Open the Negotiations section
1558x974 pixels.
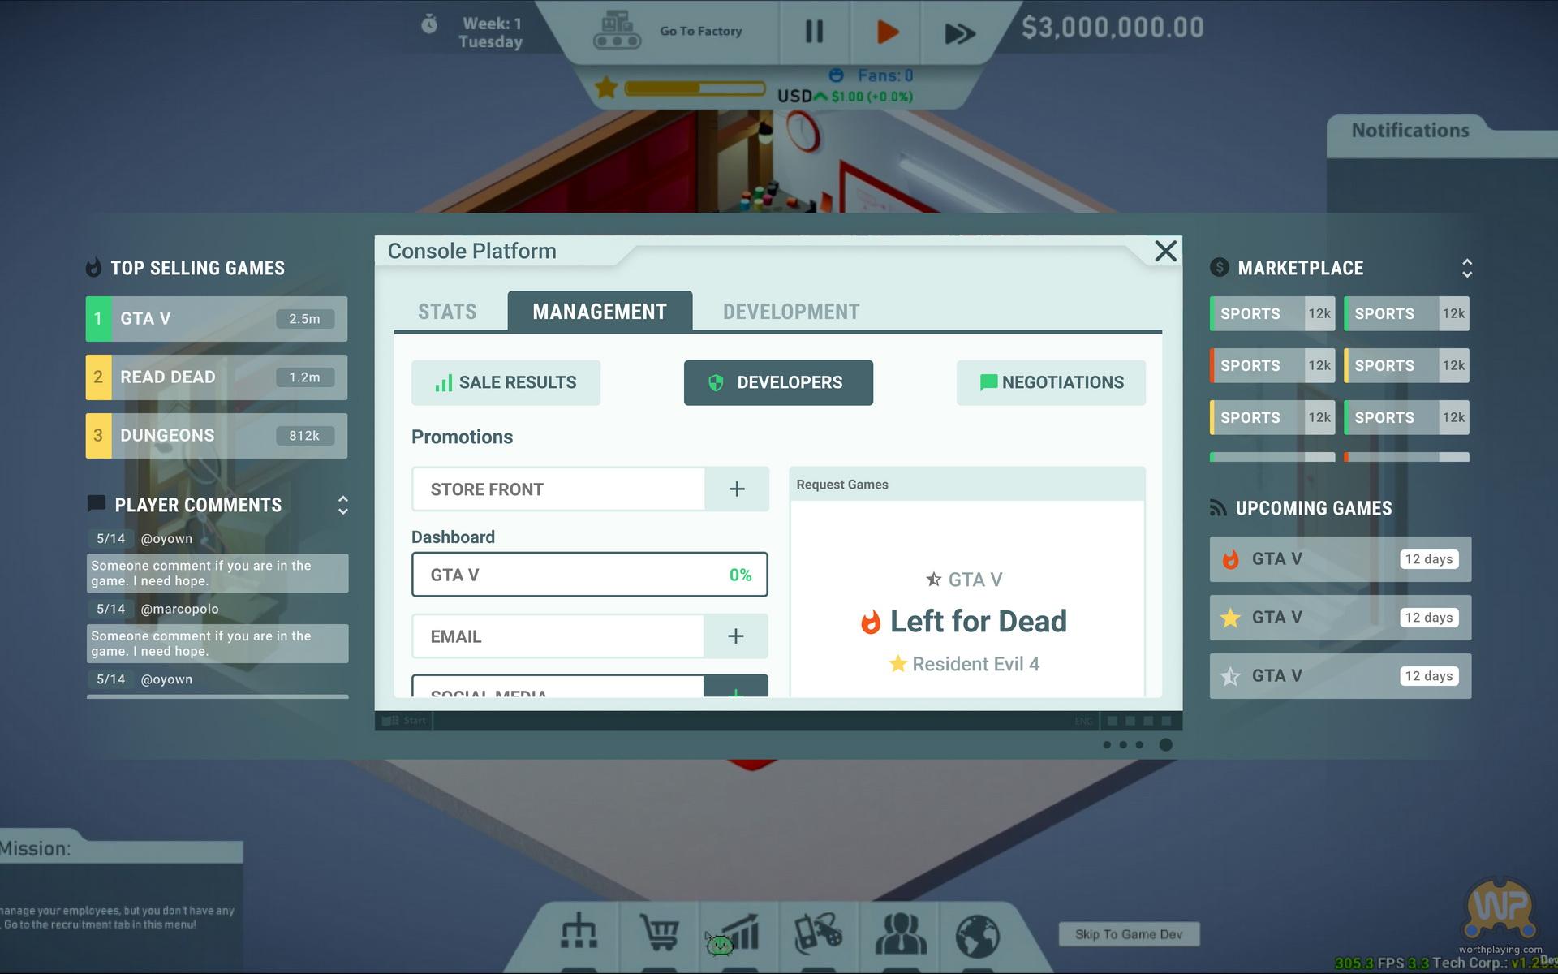[x=1051, y=382]
